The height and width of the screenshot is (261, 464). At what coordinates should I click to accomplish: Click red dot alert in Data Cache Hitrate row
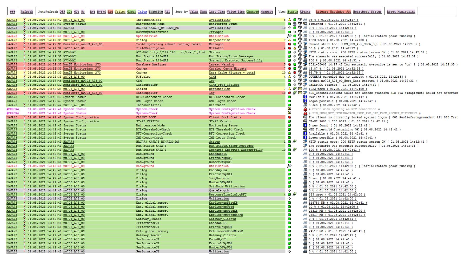tap(295, 73)
